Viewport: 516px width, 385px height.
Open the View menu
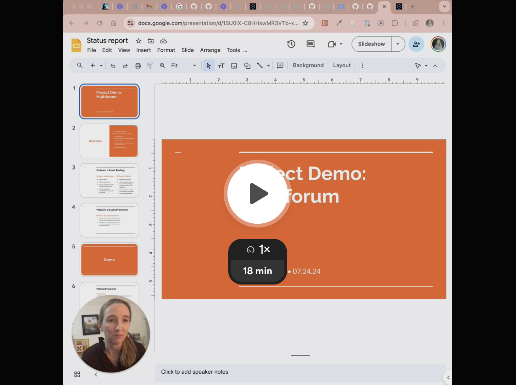(124, 50)
